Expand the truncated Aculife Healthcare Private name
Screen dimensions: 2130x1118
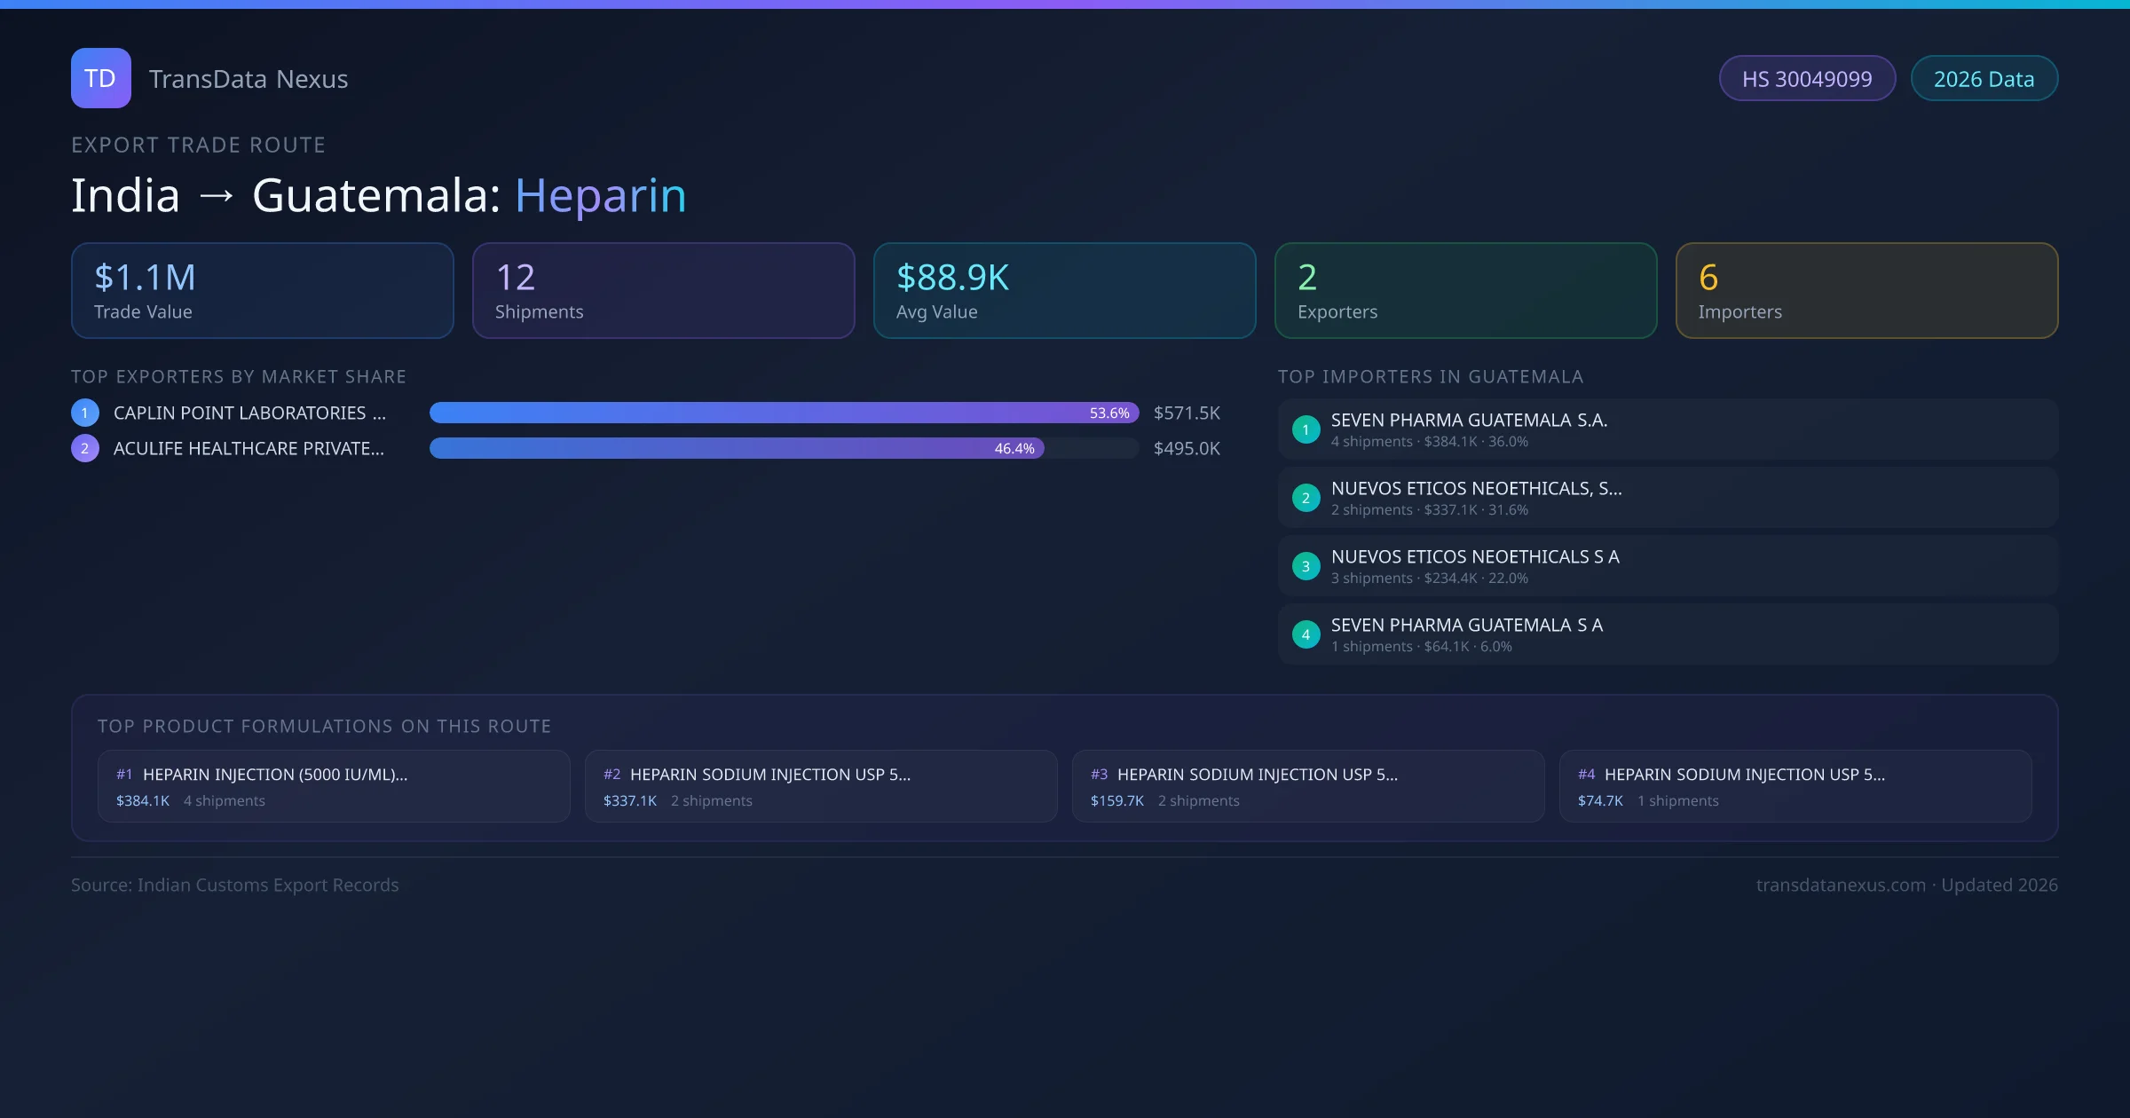pyautogui.click(x=248, y=448)
